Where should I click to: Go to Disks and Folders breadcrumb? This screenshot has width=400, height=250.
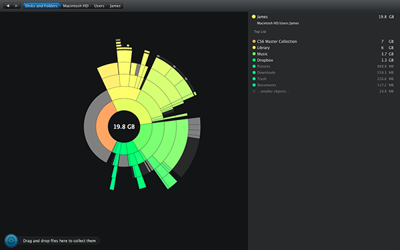click(x=41, y=5)
